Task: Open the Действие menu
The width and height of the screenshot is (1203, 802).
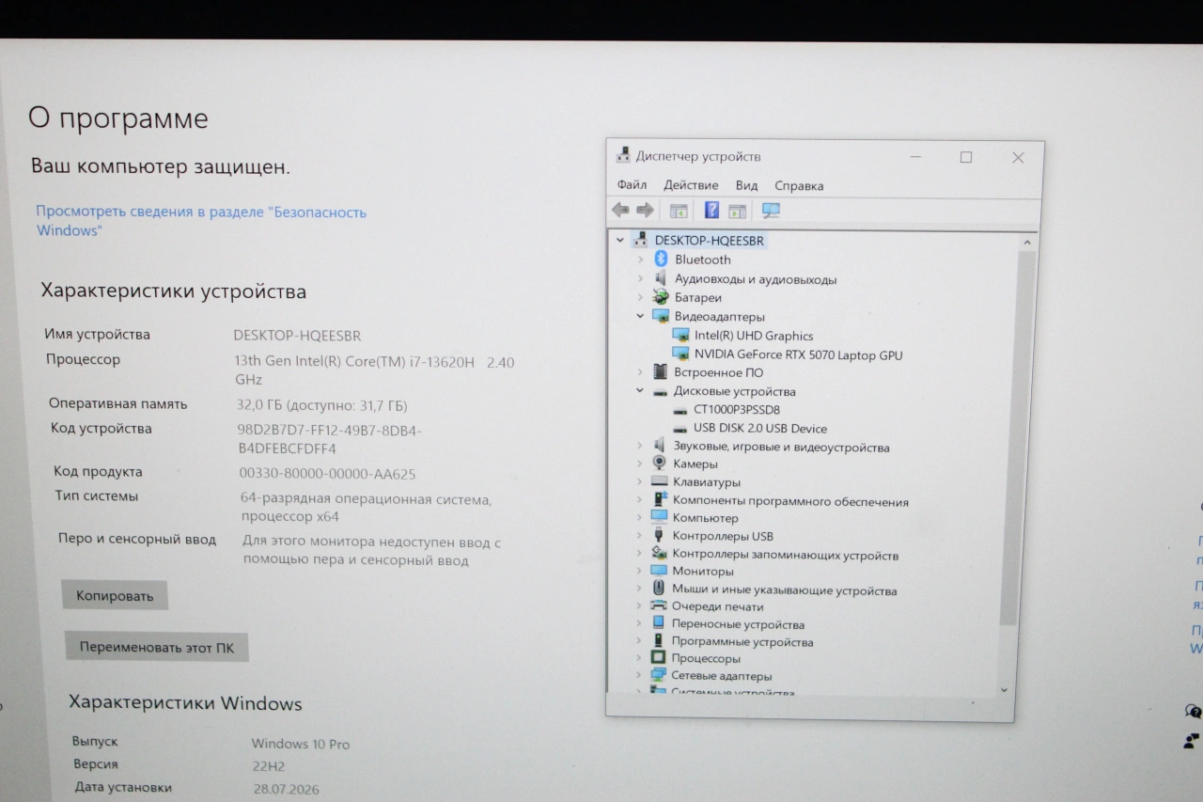Action: click(x=691, y=185)
